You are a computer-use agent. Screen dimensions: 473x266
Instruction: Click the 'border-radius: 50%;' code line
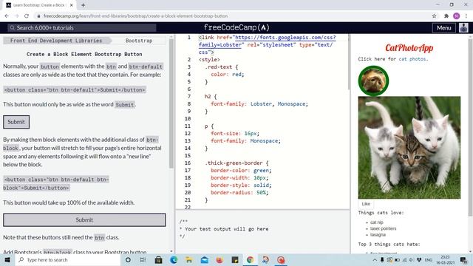239,192
